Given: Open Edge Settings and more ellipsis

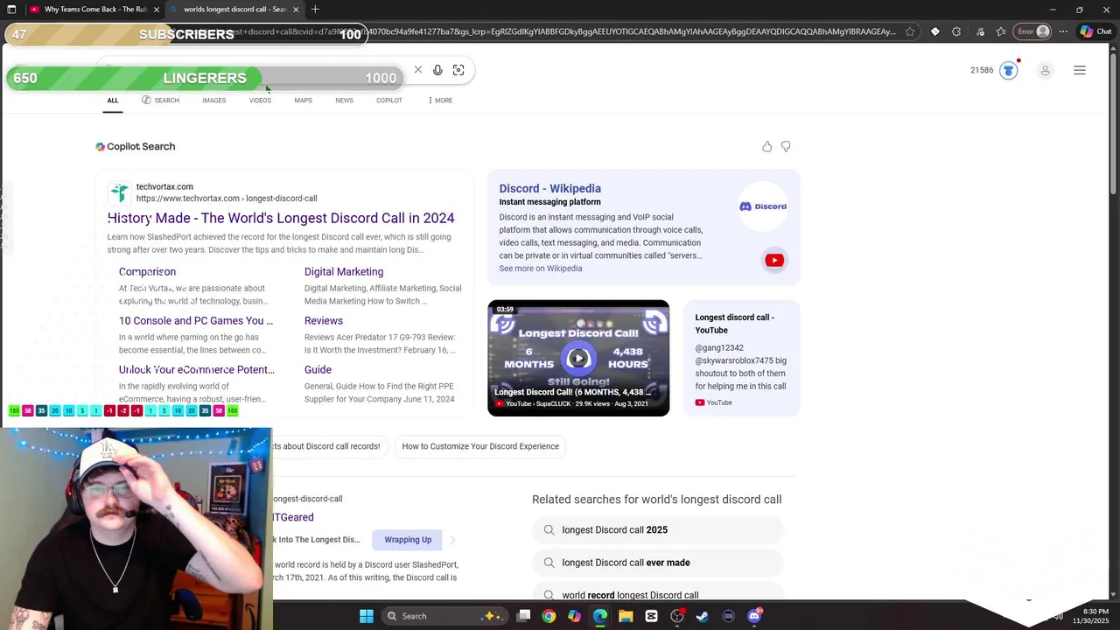Looking at the screenshot, I should [x=1063, y=31].
